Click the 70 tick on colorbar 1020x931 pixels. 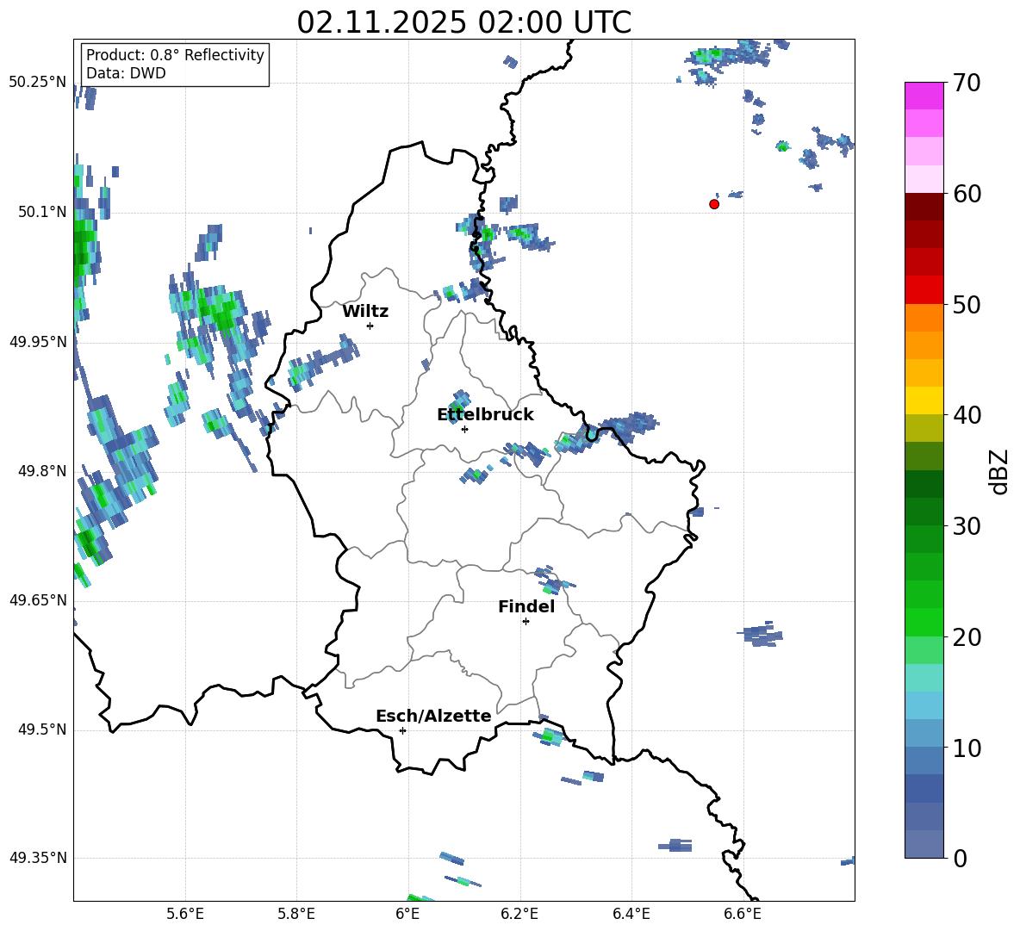coord(967,84)
